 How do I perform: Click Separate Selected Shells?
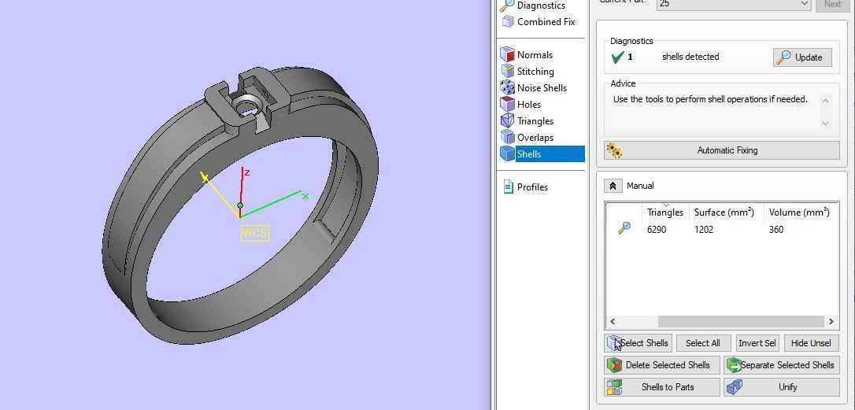[781, 365]
